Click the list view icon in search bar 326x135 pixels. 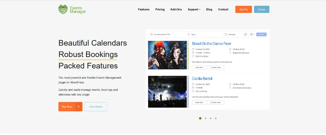[x=252, y=34]
